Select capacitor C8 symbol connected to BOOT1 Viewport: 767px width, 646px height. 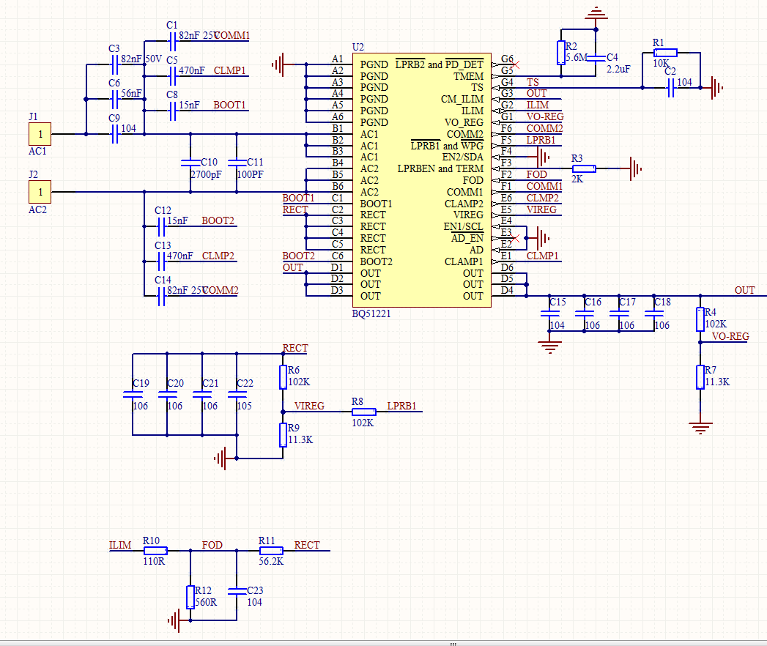[x=171, y=111]
